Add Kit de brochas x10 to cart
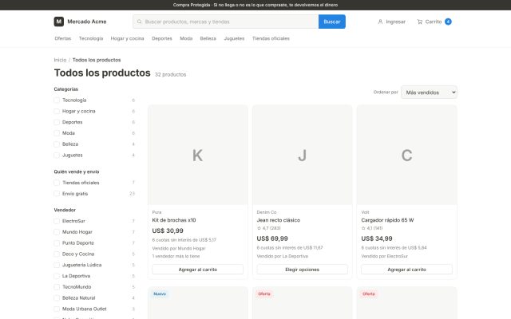The image size is (511, 319). [x=197, y=270]
